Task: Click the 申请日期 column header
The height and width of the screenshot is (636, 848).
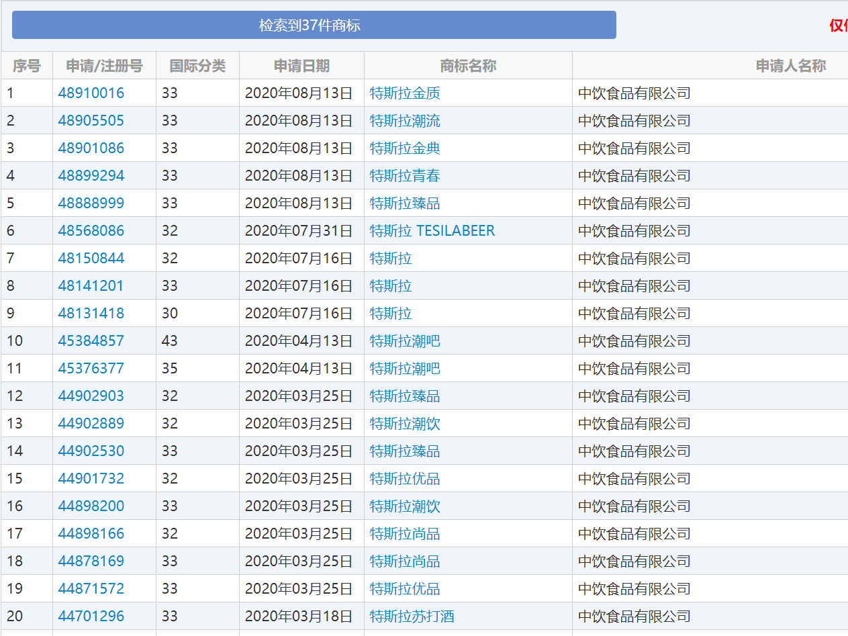Action: [301, 66]
